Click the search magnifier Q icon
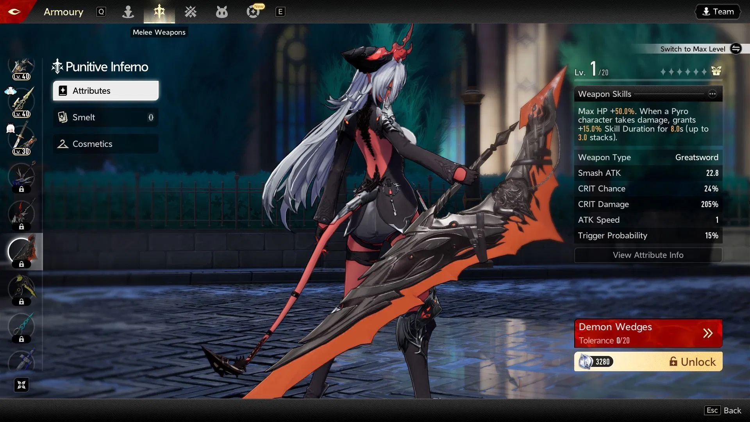Viewport: 750px width, 422px height. 101,12
